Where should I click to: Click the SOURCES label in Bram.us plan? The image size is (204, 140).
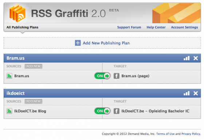[14, 66]
